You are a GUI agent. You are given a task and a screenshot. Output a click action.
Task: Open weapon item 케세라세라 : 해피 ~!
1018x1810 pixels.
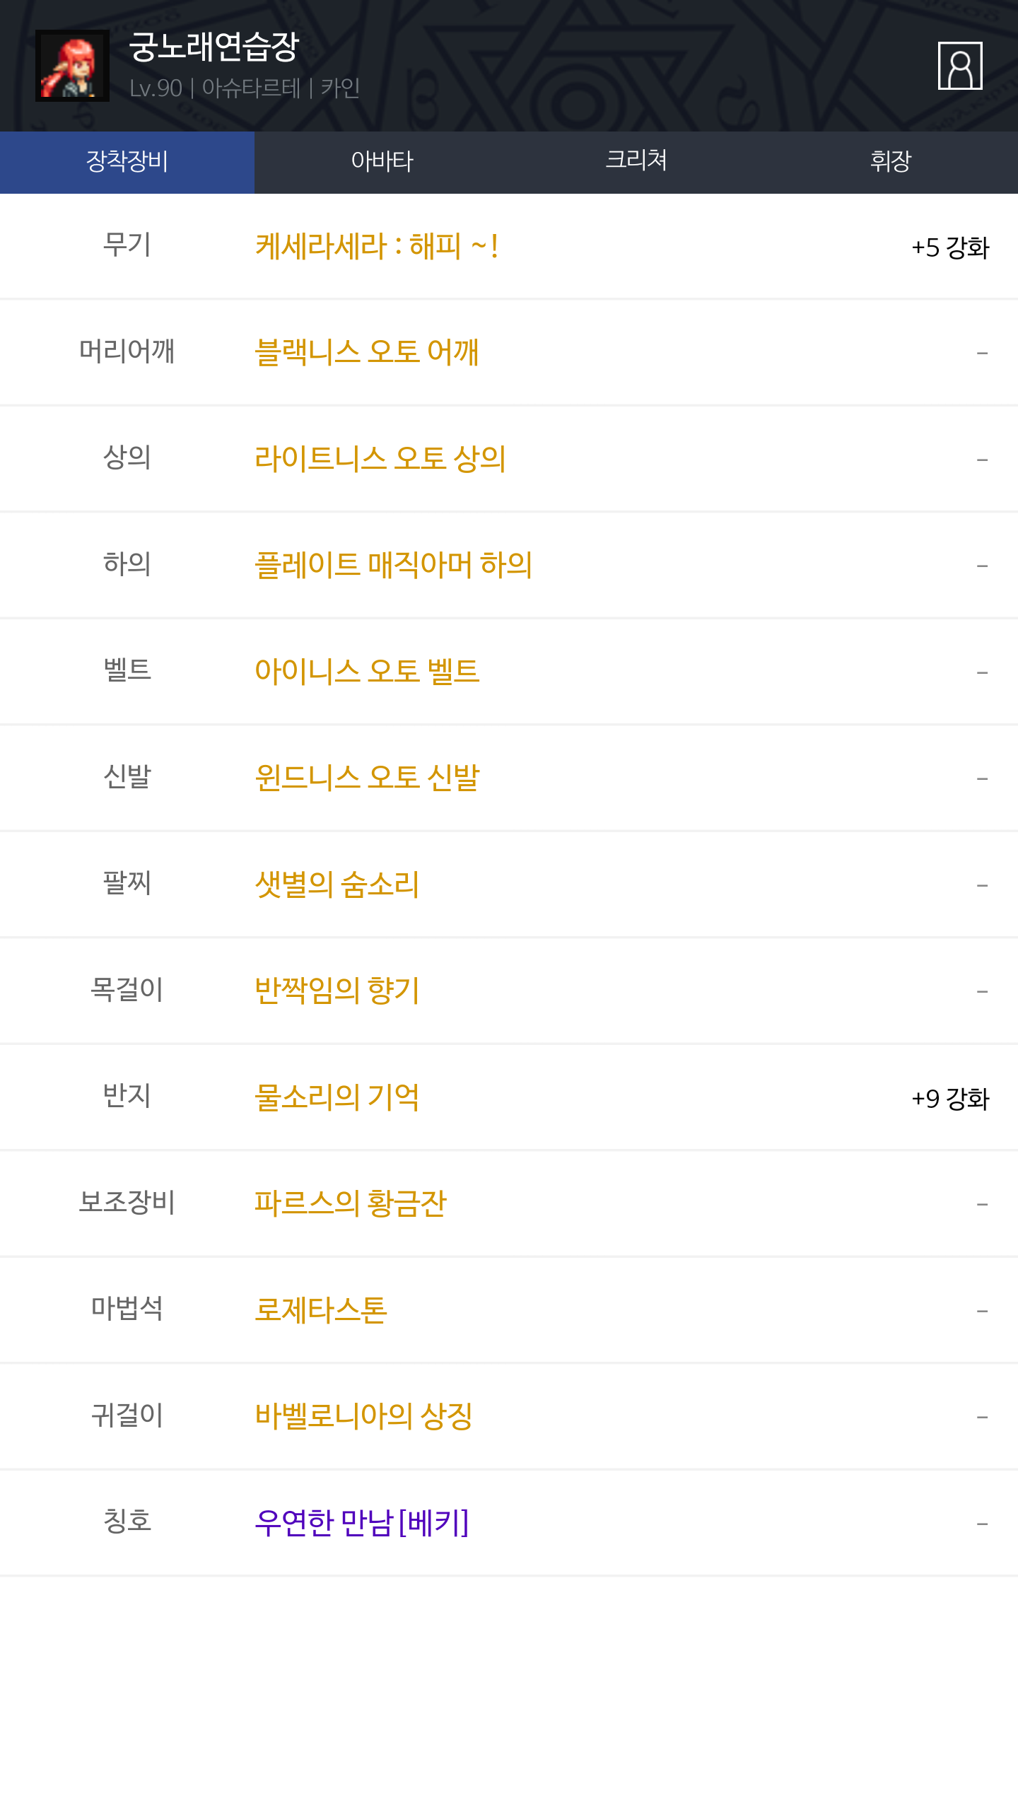coord(376,247)
